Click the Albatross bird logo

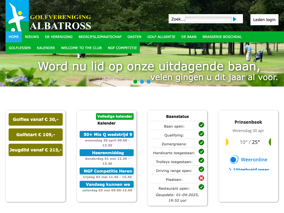click(x=17, y=16)
